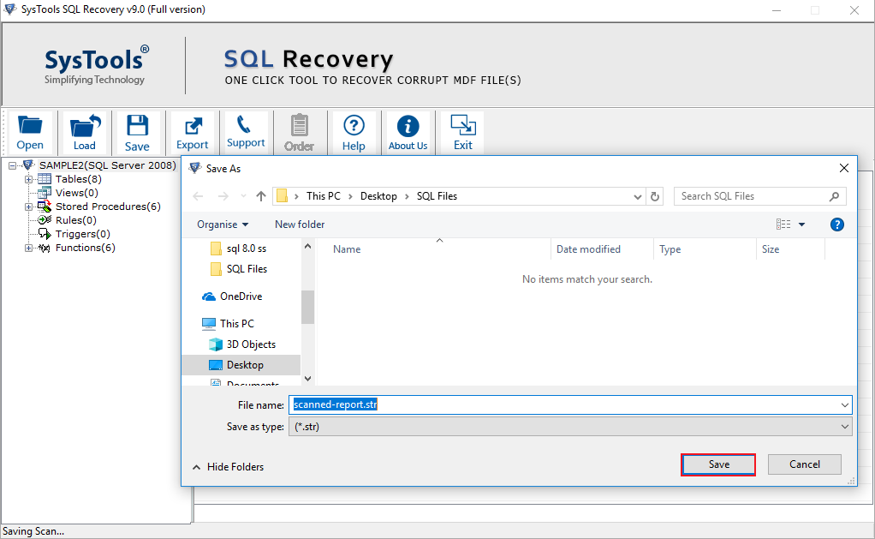Open the recent locations dropdown arrow
The height and width of the screenshot is (539, 875).
click(x=243, y=196)
